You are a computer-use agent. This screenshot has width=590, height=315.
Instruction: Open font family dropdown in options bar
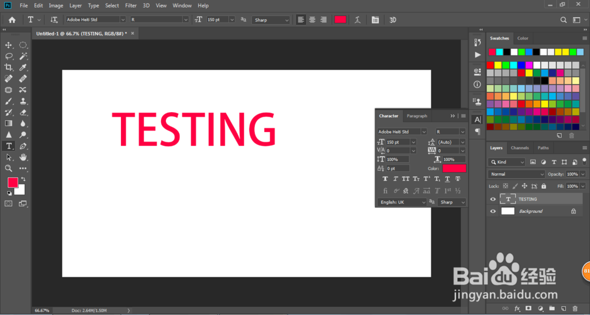pos(123,19)
